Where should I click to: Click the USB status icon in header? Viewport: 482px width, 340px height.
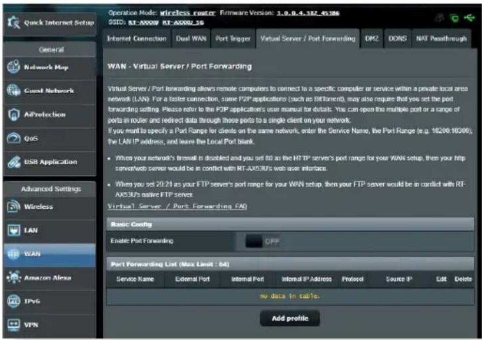(469, 18)
